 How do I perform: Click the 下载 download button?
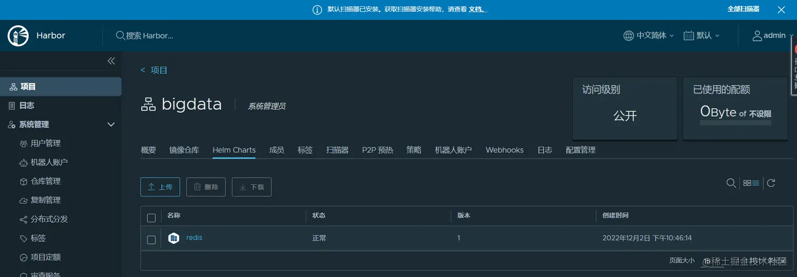click(252, 187)
